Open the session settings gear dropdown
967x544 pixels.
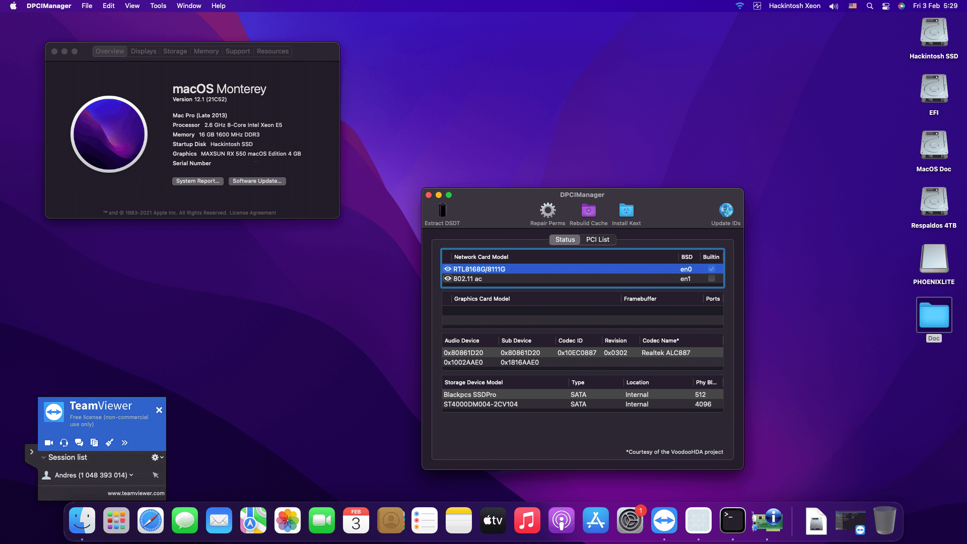pyautogui.click(x=157, y=457)
